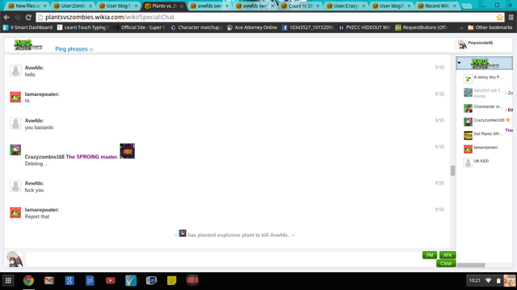Open the Character matchup bookmark
Screen dimensions: 517x290
click(x=196, y=27)
